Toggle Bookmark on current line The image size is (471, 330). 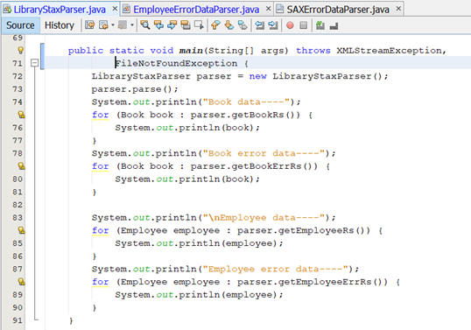pyautogui.click(x=243, y=25)
